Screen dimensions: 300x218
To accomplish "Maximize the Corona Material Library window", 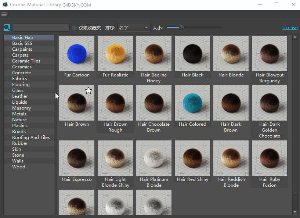I will coord(276,4).
